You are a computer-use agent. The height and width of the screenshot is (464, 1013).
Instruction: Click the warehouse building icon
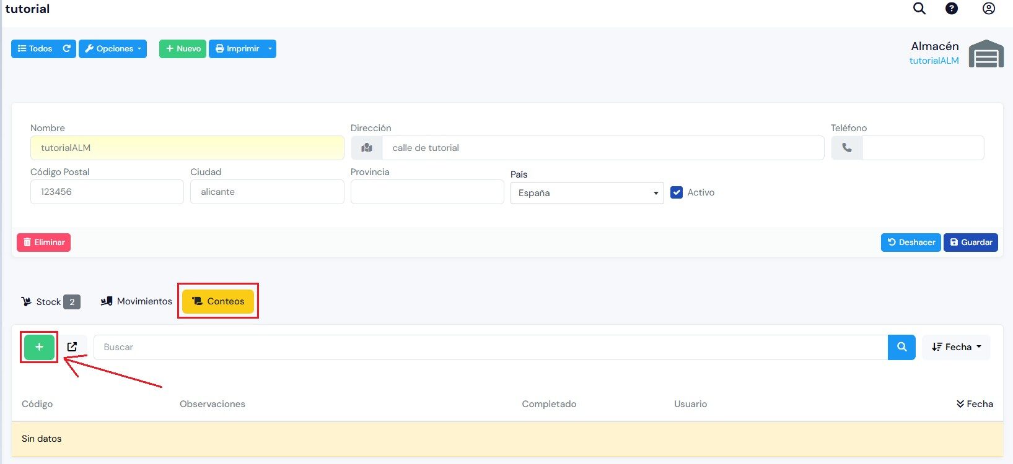[986, 54]
